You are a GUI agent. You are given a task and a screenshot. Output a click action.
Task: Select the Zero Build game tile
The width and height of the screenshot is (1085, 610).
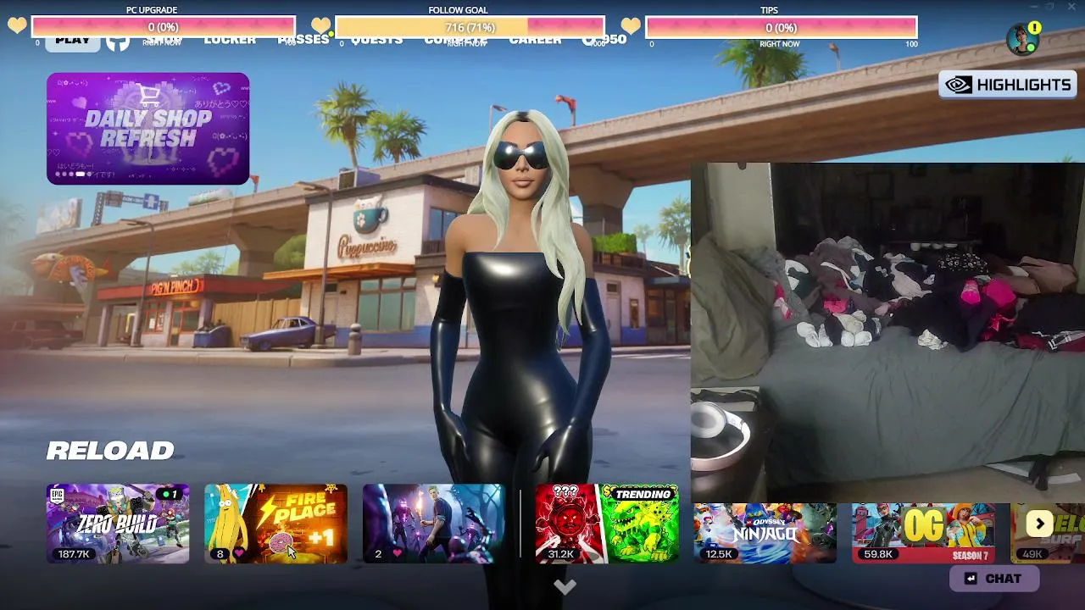point(118,524)
